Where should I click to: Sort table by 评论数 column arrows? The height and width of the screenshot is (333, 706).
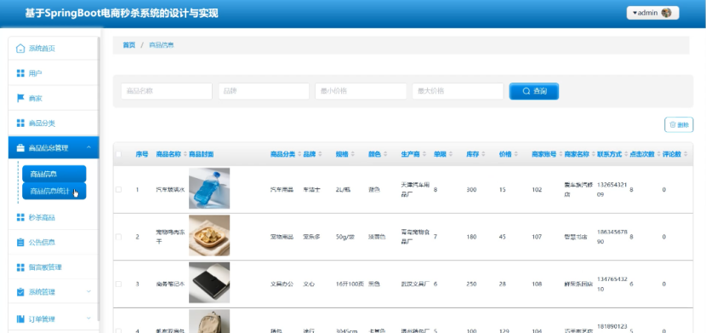tap(686, 154)
